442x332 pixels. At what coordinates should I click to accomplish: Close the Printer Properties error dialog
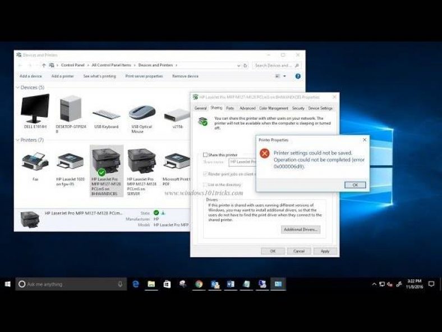(x=365, y=140)
